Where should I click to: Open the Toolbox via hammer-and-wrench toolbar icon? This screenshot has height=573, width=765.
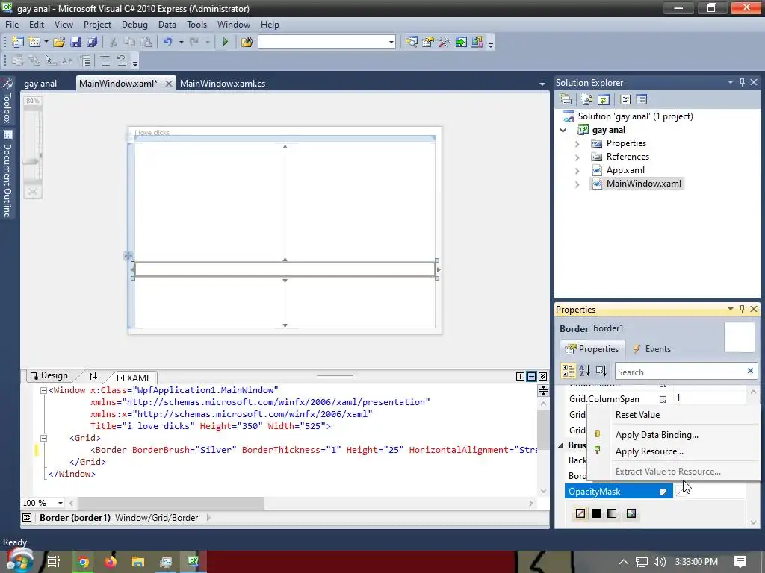click(x=444, y=42)
